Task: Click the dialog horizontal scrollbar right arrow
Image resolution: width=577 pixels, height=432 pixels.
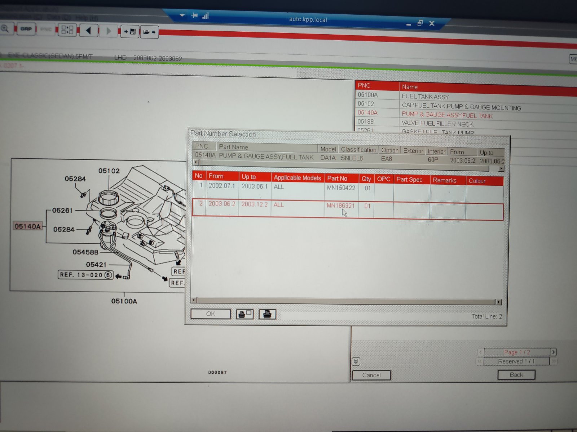Action: pyautogui.click(x=499, y=302)
